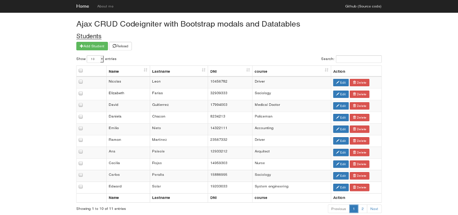
Task: Click inside the Search input field
Action: [x=359, y=59]
